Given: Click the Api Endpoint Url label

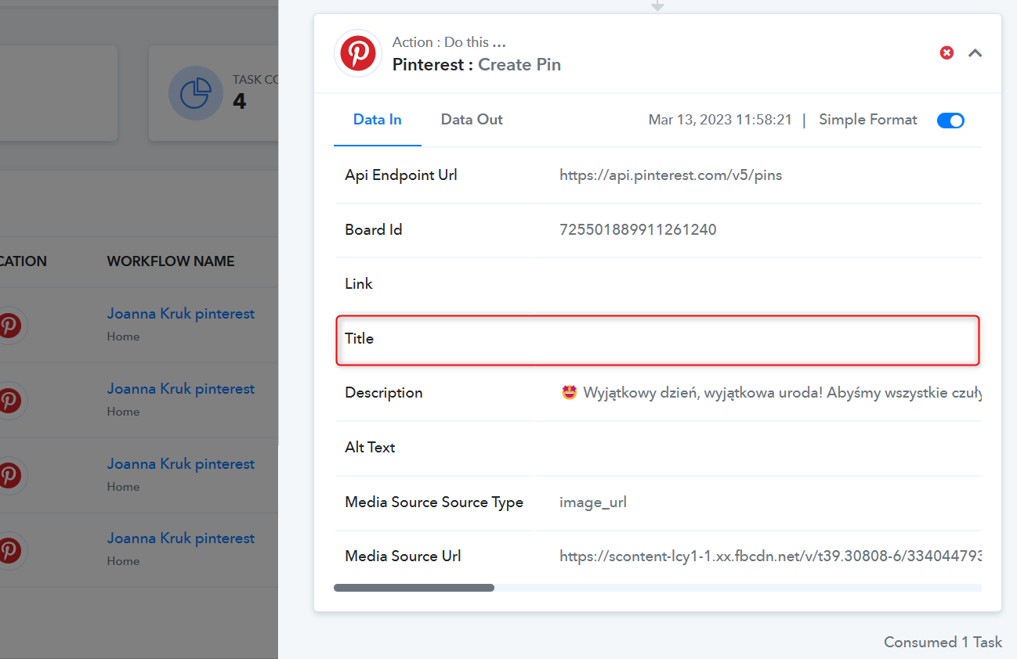Looking at the screenshot, I should coord(401,175).
